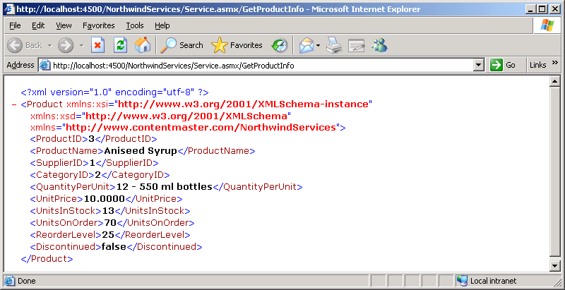Open the Favorites pane from toolbar
The width and height of the screenshot is (565, 290).
(x=237, y=45)
